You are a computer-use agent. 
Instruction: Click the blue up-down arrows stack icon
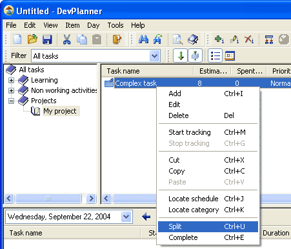click(195, 55)
